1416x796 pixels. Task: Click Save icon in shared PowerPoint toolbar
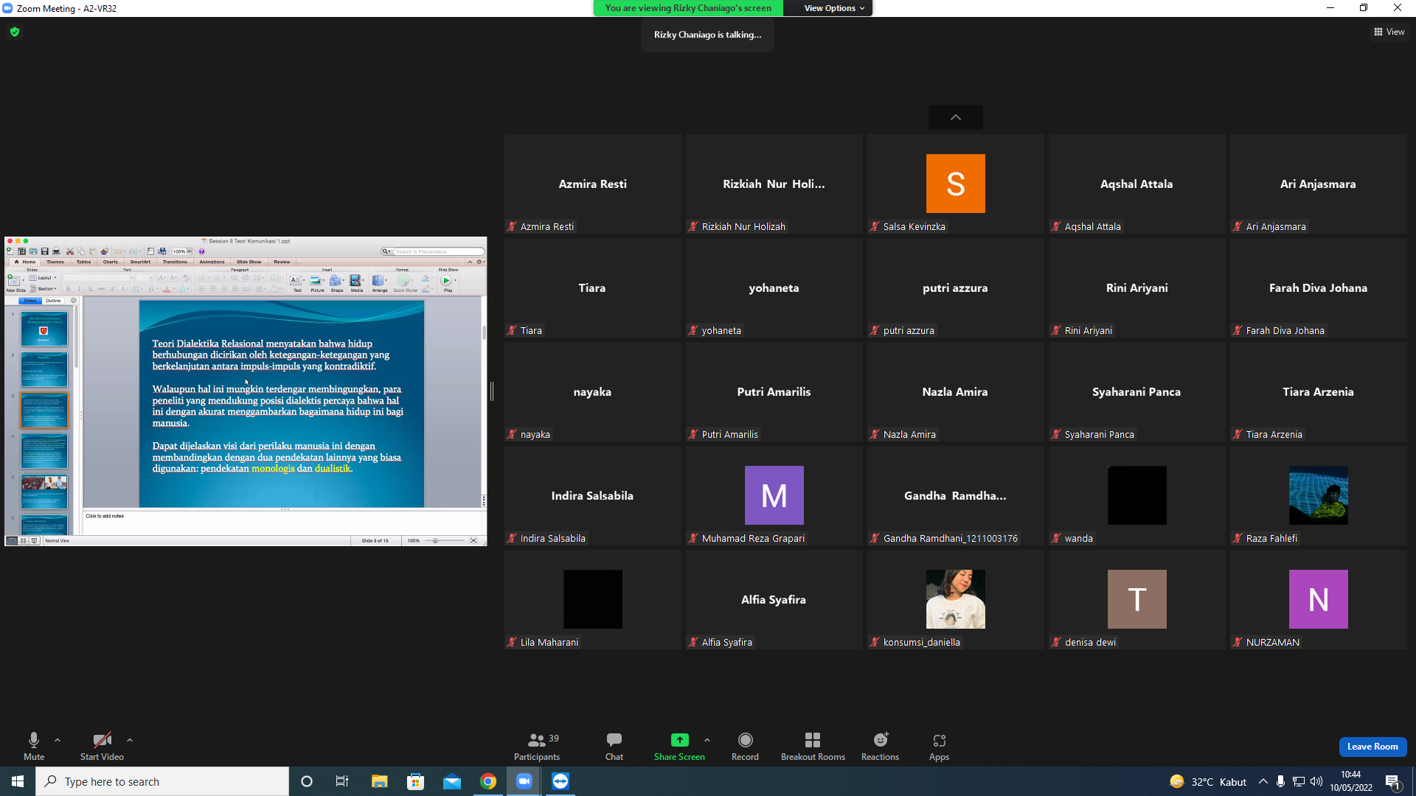(x=44, y=251)
